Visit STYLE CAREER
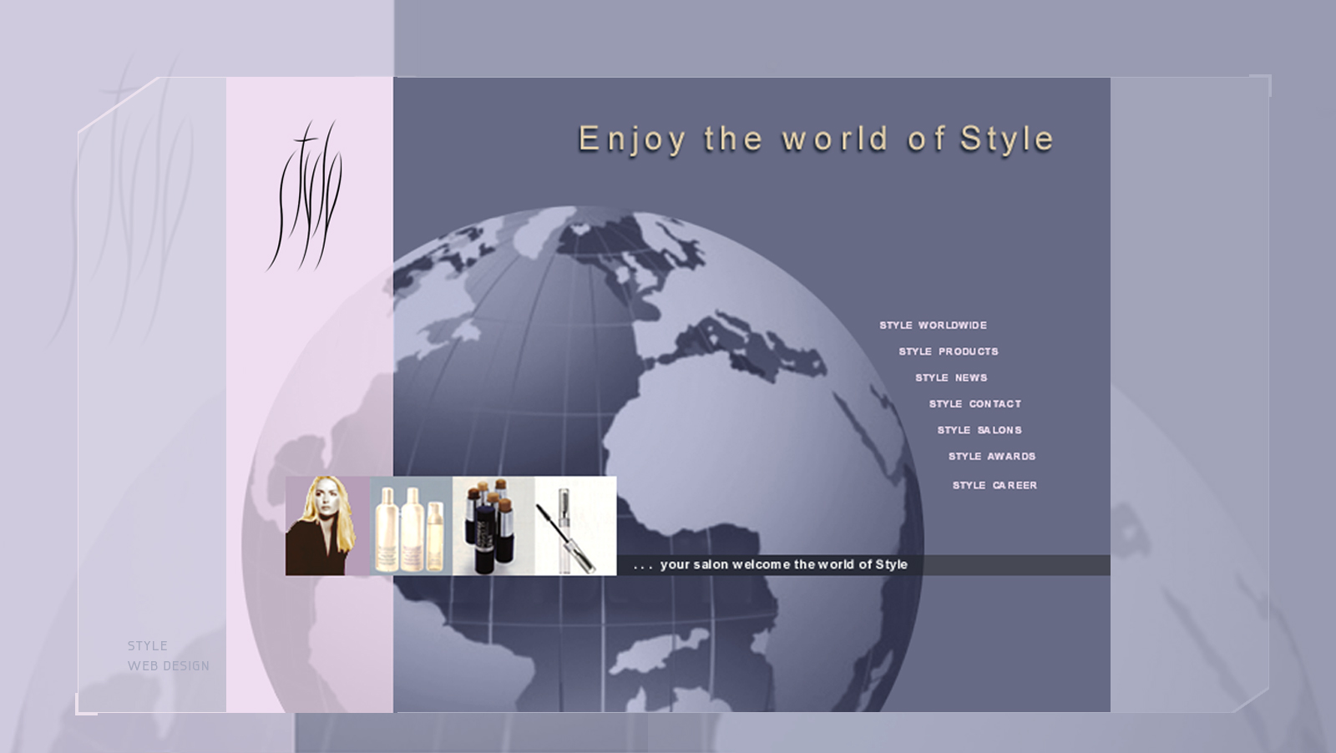The height and width of the screenshot is (753, 1336). [x=995, y=485]
